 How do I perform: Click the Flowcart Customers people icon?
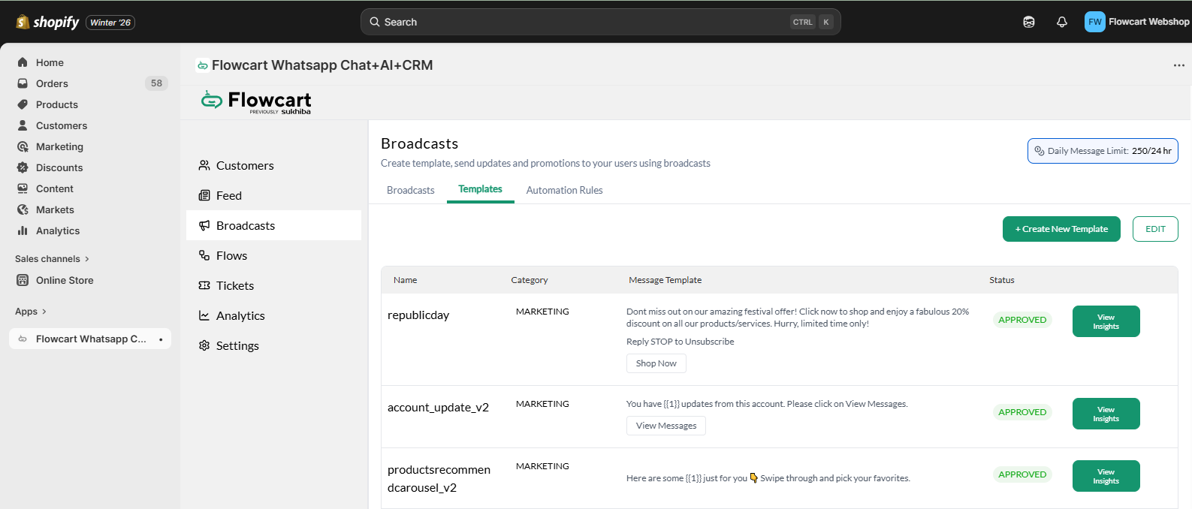click(x=204, y=165)
